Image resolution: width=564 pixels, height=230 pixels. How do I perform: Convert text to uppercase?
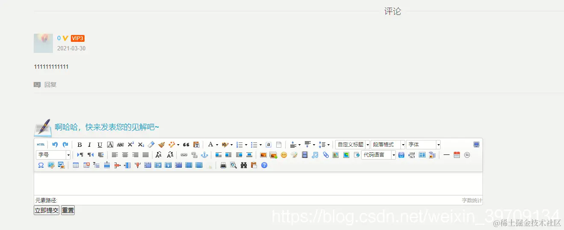tap(158, 155)
